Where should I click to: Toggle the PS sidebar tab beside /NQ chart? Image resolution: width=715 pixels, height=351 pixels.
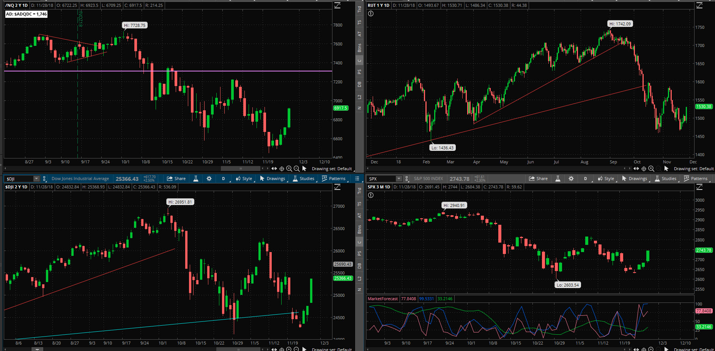point(359,72)
